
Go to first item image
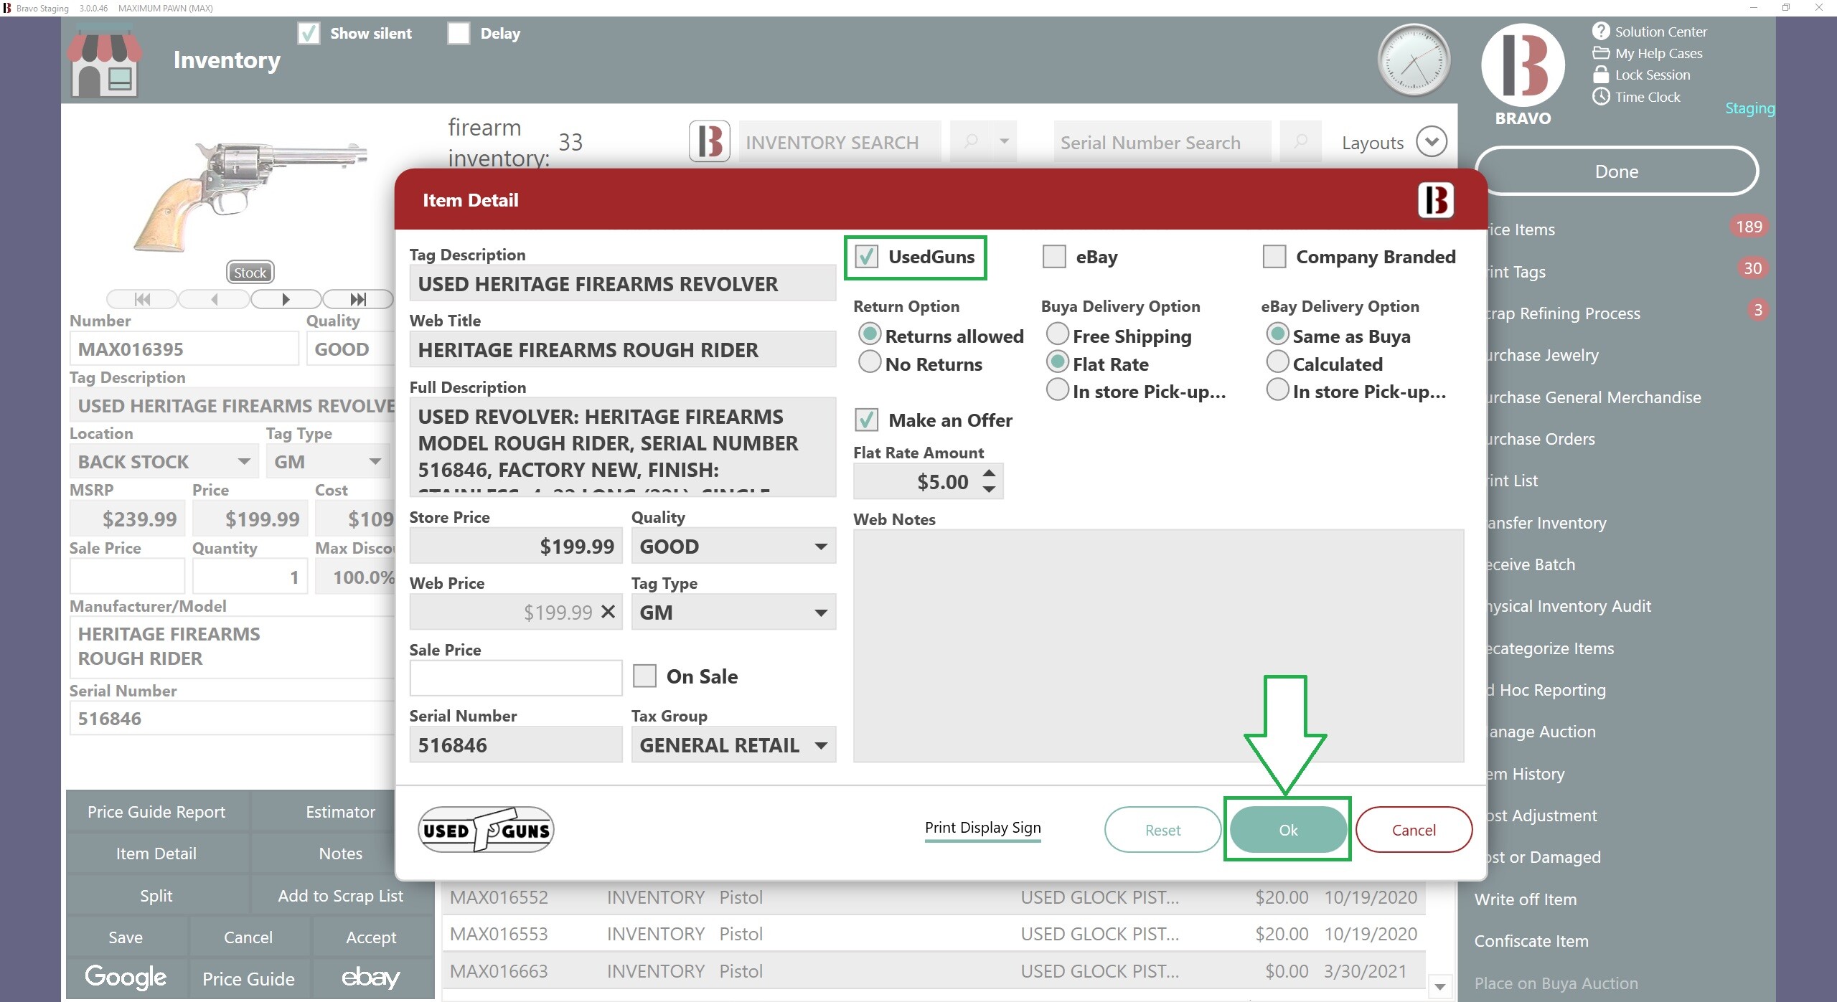pyautogui.click(x=142, y=299)
